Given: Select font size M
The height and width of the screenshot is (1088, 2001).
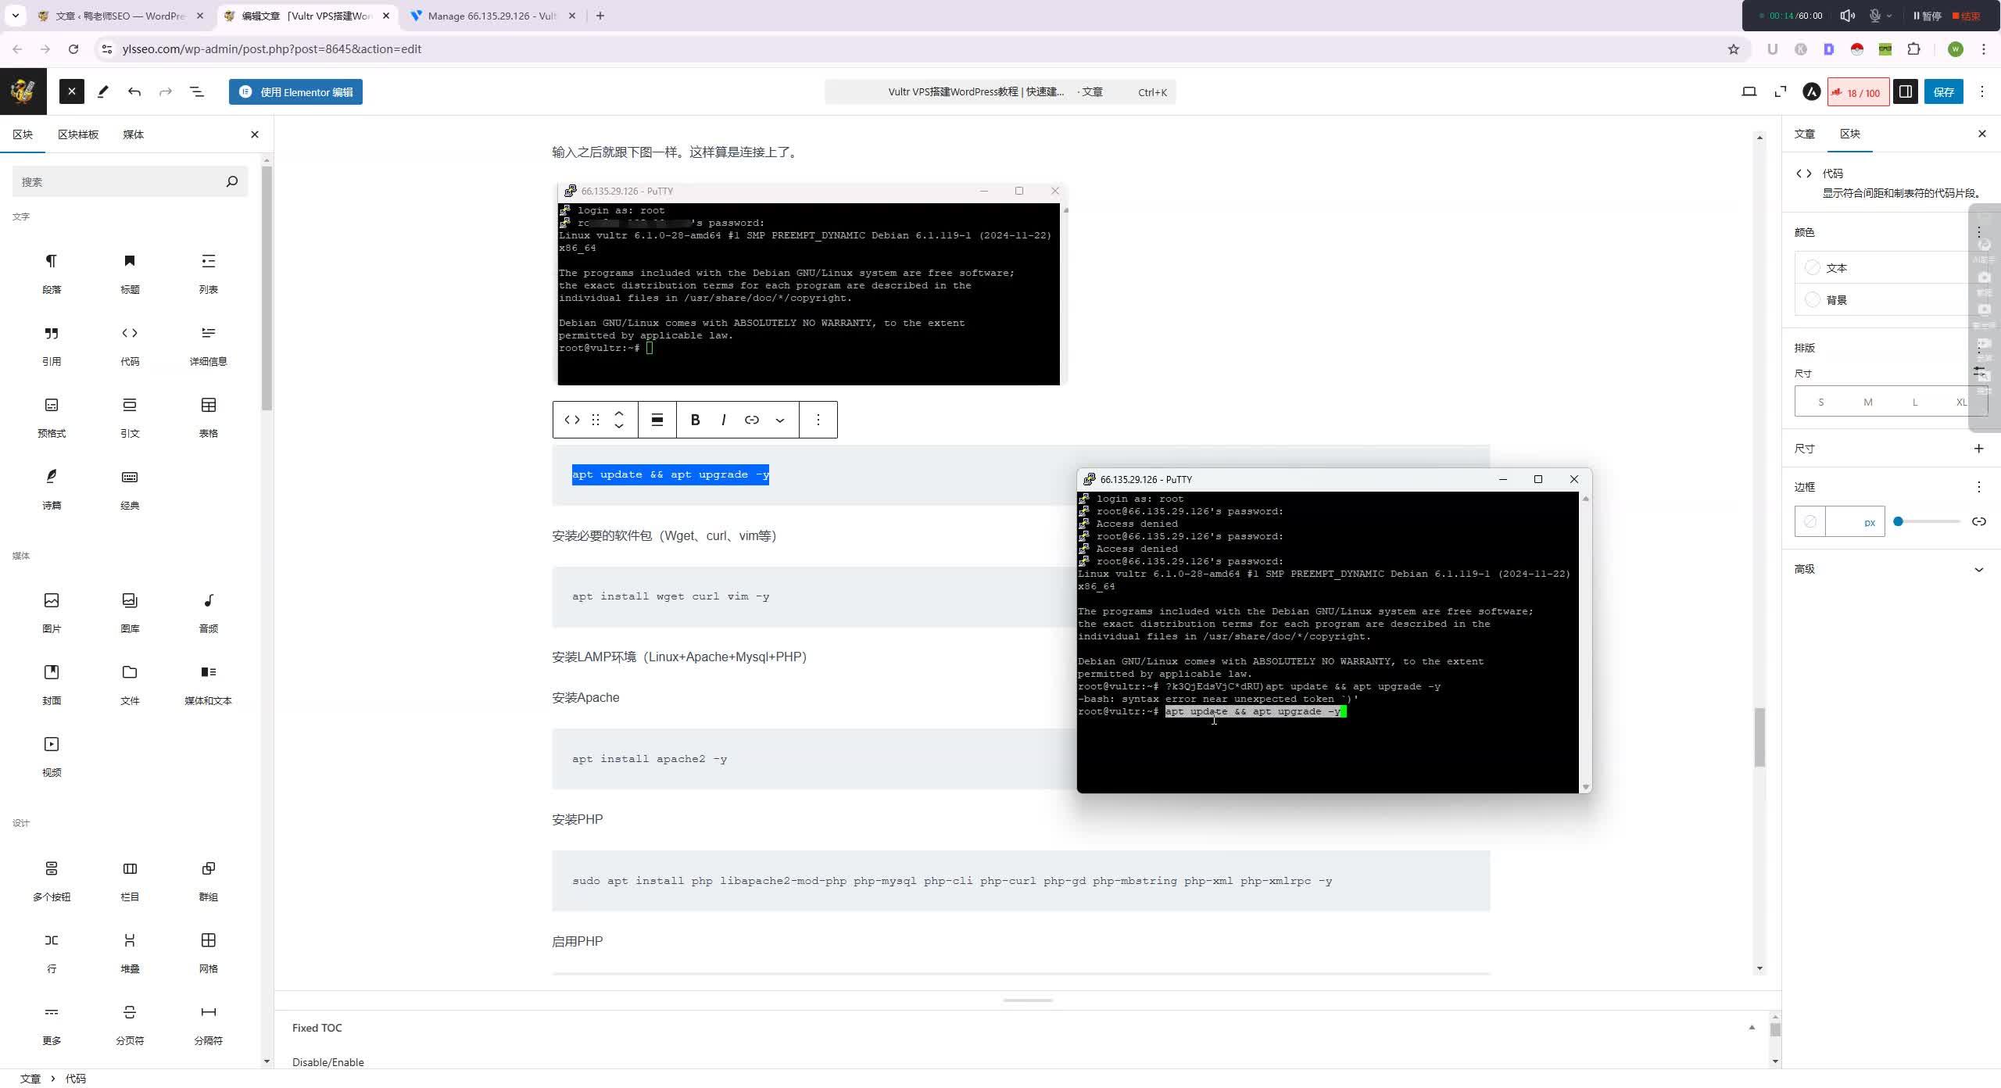Looking at the screenshot, I should pos(1867,402).
